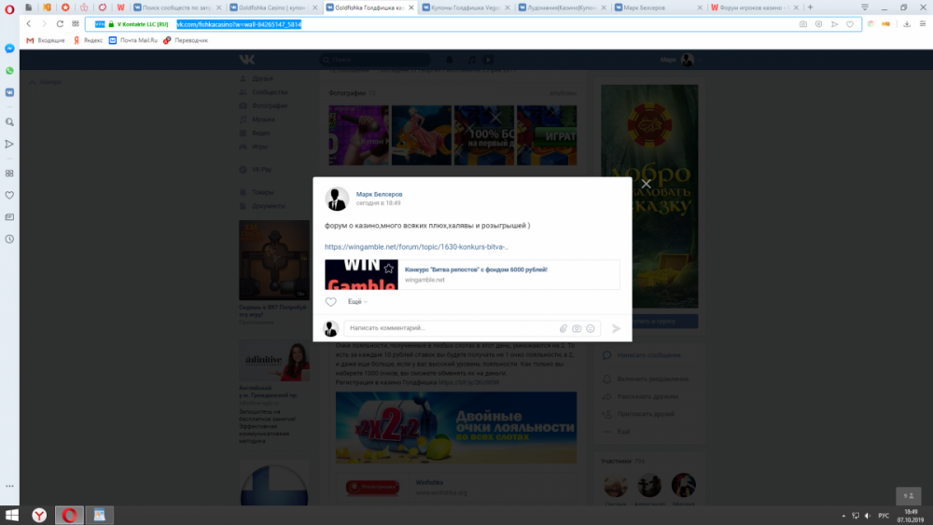Open the Opera main menu icon

click(9, 8)
